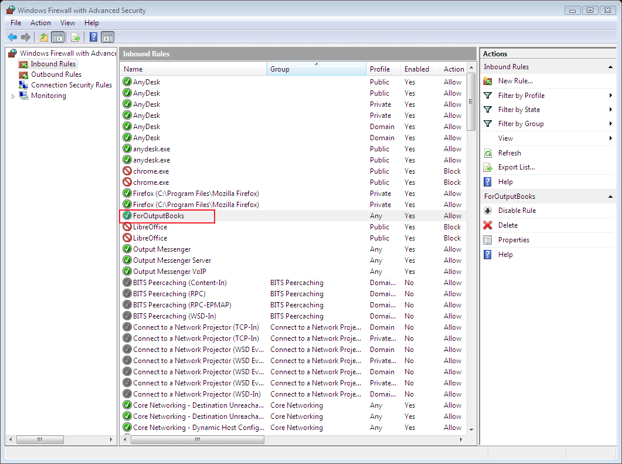Screen dimensions: 622x464
Task: Open the Help menu in the menu bar
Action: (91, 23)
